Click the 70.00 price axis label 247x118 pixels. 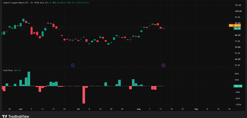(238, 47)
